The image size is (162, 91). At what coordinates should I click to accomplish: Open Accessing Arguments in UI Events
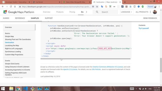click(x=17, y=70)
